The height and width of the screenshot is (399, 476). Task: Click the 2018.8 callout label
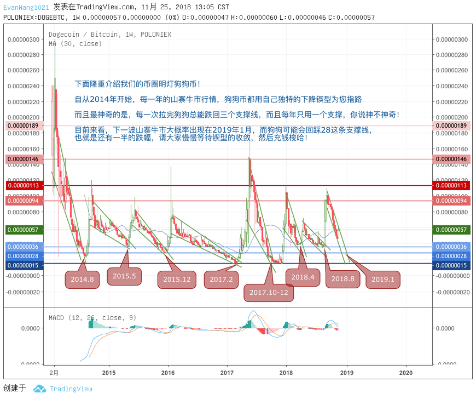click(343, 280)
